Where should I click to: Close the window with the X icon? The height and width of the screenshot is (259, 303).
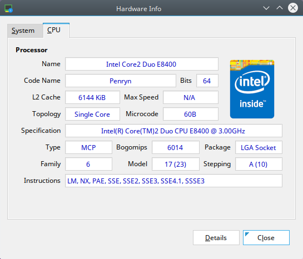pyautogui.click(x=293, y=8)
